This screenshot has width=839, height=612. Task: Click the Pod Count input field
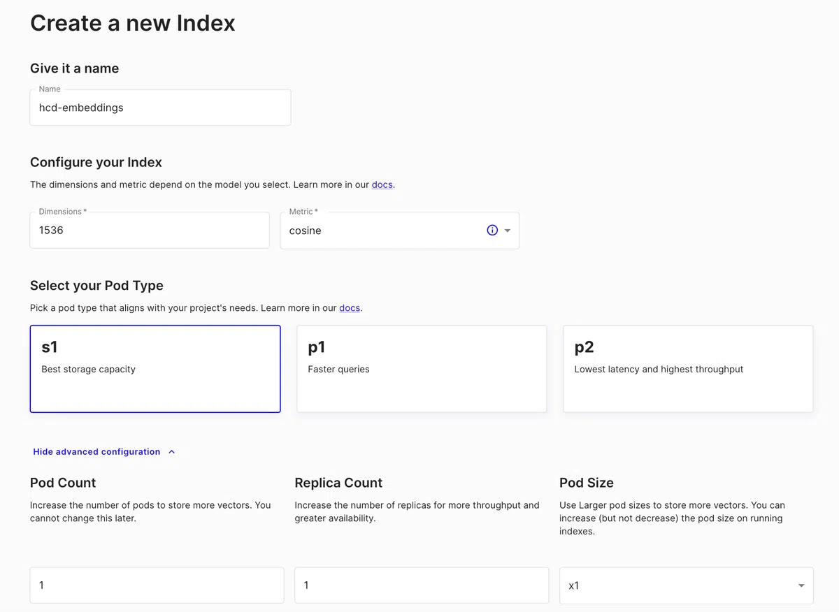pos(157,585)
